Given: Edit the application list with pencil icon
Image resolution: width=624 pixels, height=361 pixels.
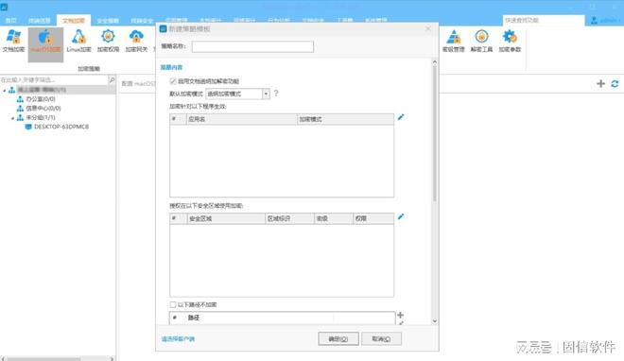Looking at the screenshot, I should pyautogui.click(x=401, y=117).
